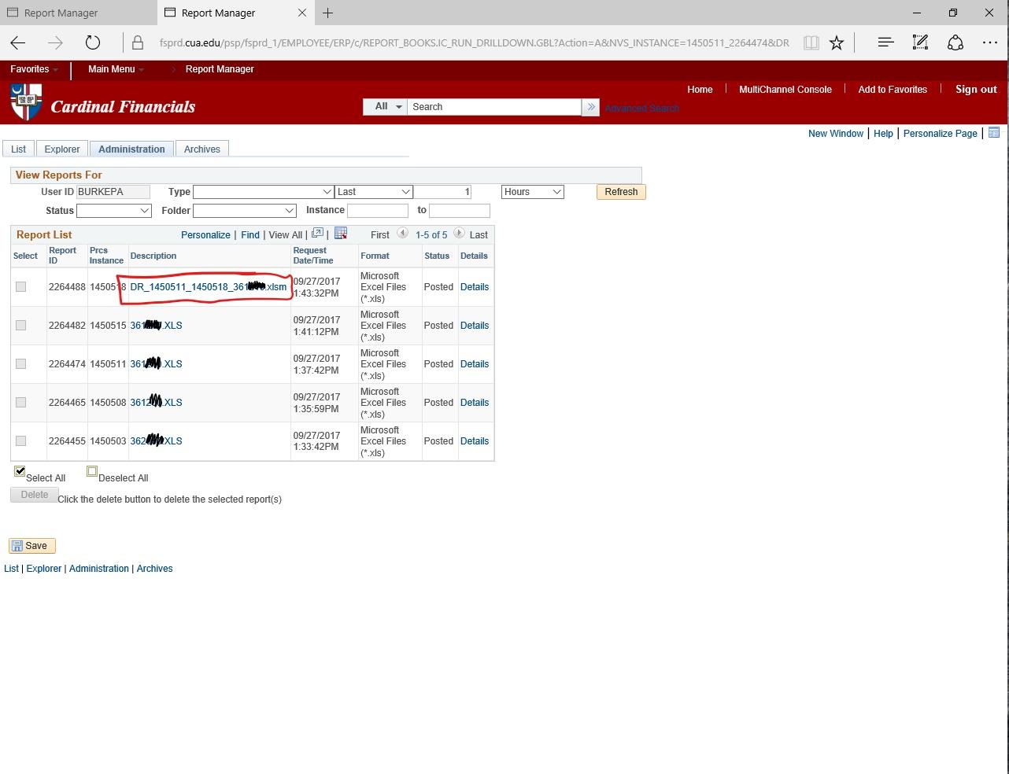Open the Home link
Image resolution: width=1009 pixels, height=774 pixels.
tap(700, 90)
